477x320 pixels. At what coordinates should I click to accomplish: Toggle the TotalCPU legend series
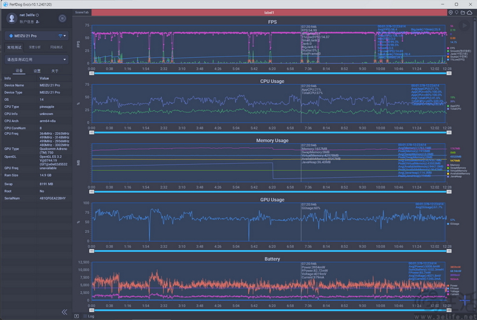click(x=454, y=109)
